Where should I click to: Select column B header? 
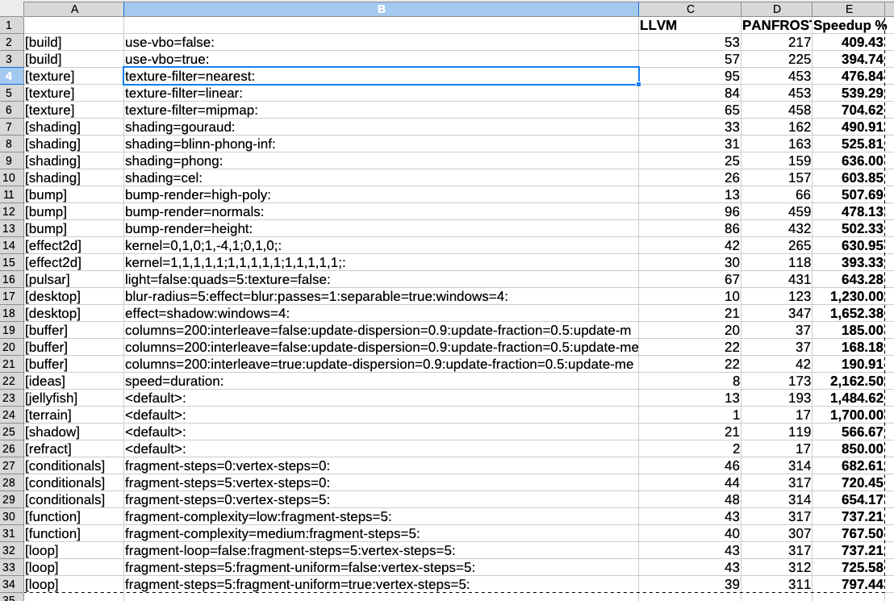(381, 9)
